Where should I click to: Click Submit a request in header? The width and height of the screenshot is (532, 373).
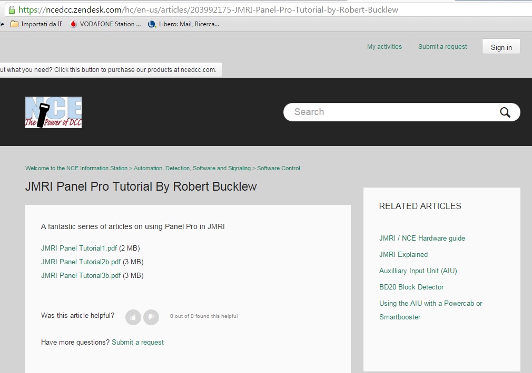[x=442, y=47]
